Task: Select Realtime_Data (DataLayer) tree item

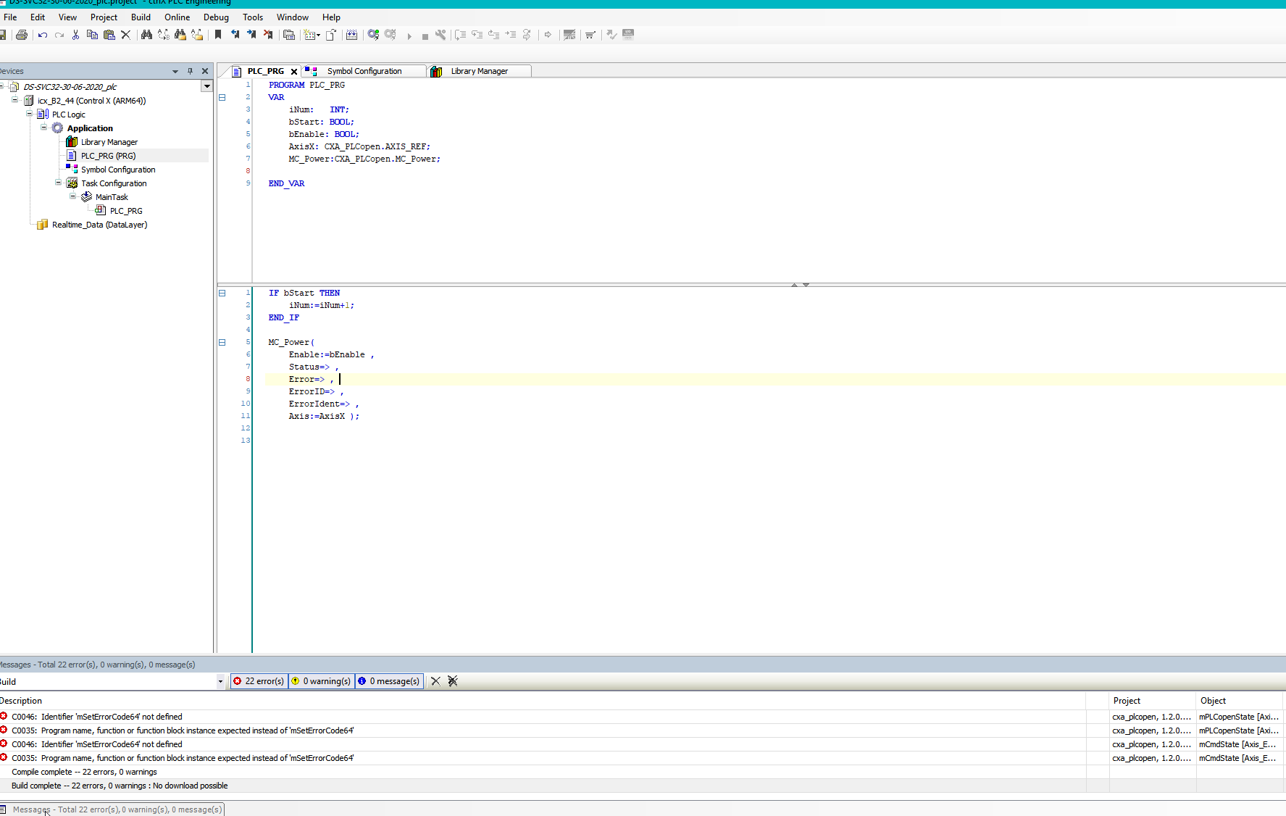Action: pyautogui.click(x=99, y=225)
